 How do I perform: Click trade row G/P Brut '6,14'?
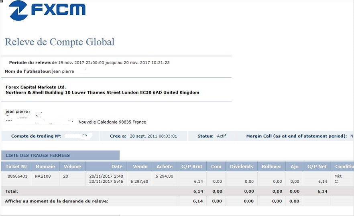(x=198, y=181)
